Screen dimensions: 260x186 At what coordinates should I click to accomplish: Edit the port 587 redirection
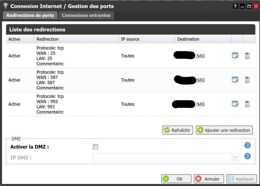[235, 80]
